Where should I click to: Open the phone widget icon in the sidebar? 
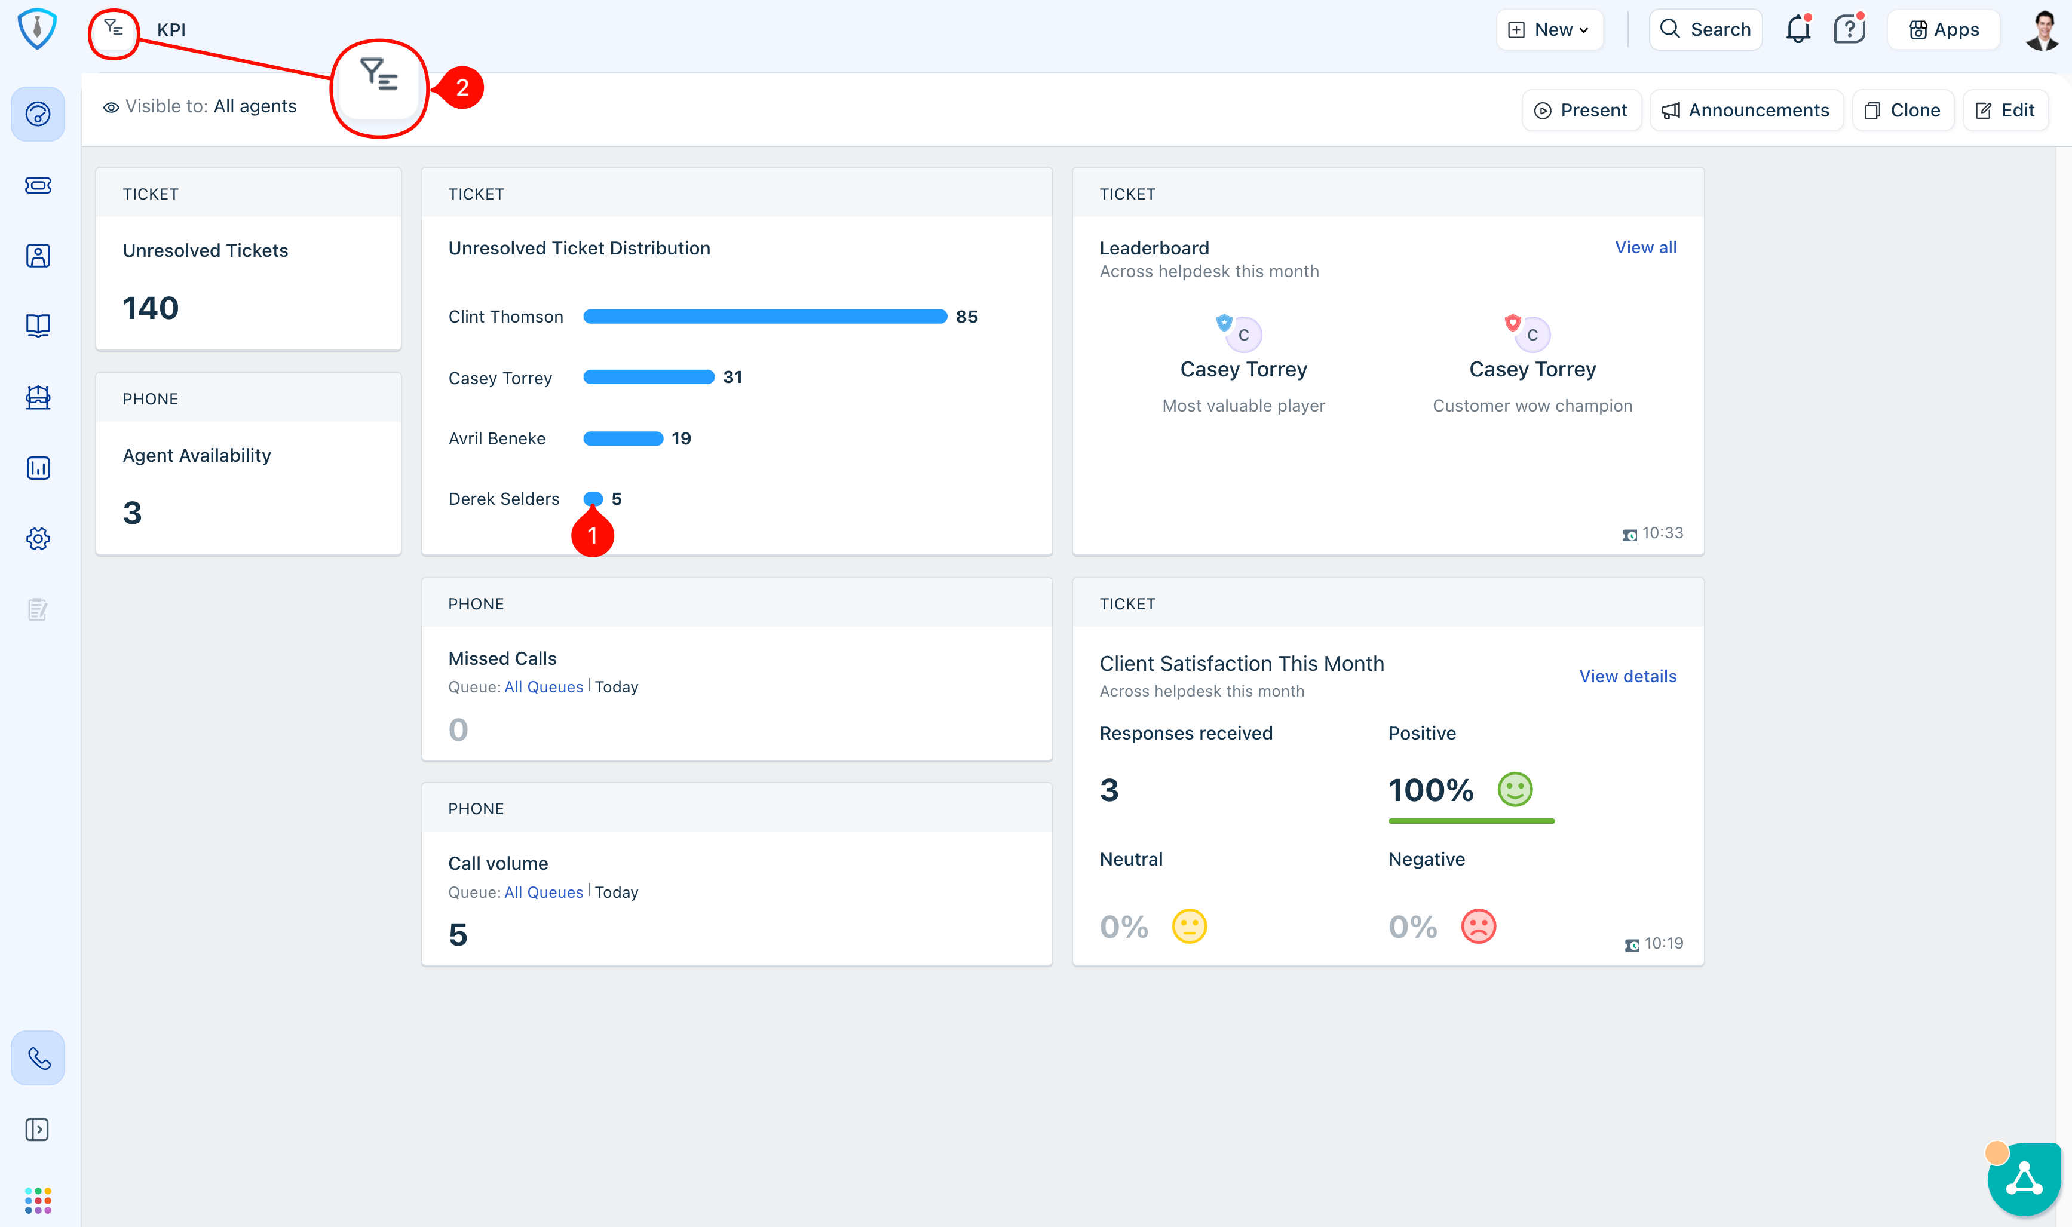pos(38,1059)
